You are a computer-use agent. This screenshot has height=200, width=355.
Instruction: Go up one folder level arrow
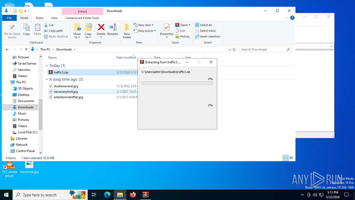point(26,49)
